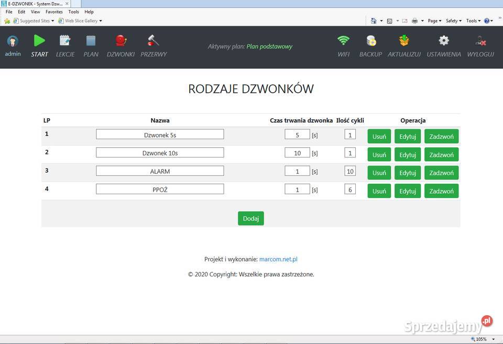The height and width of the screenshot is (344, 503).
Task: Open the PRZERWY breaks icon
Action: [x=154, y=41]
